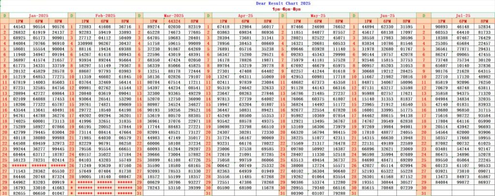The height and width of the screenshot is (196, 495).
Task: Select cell 39399 in March row 30
Action: point(194,187)
